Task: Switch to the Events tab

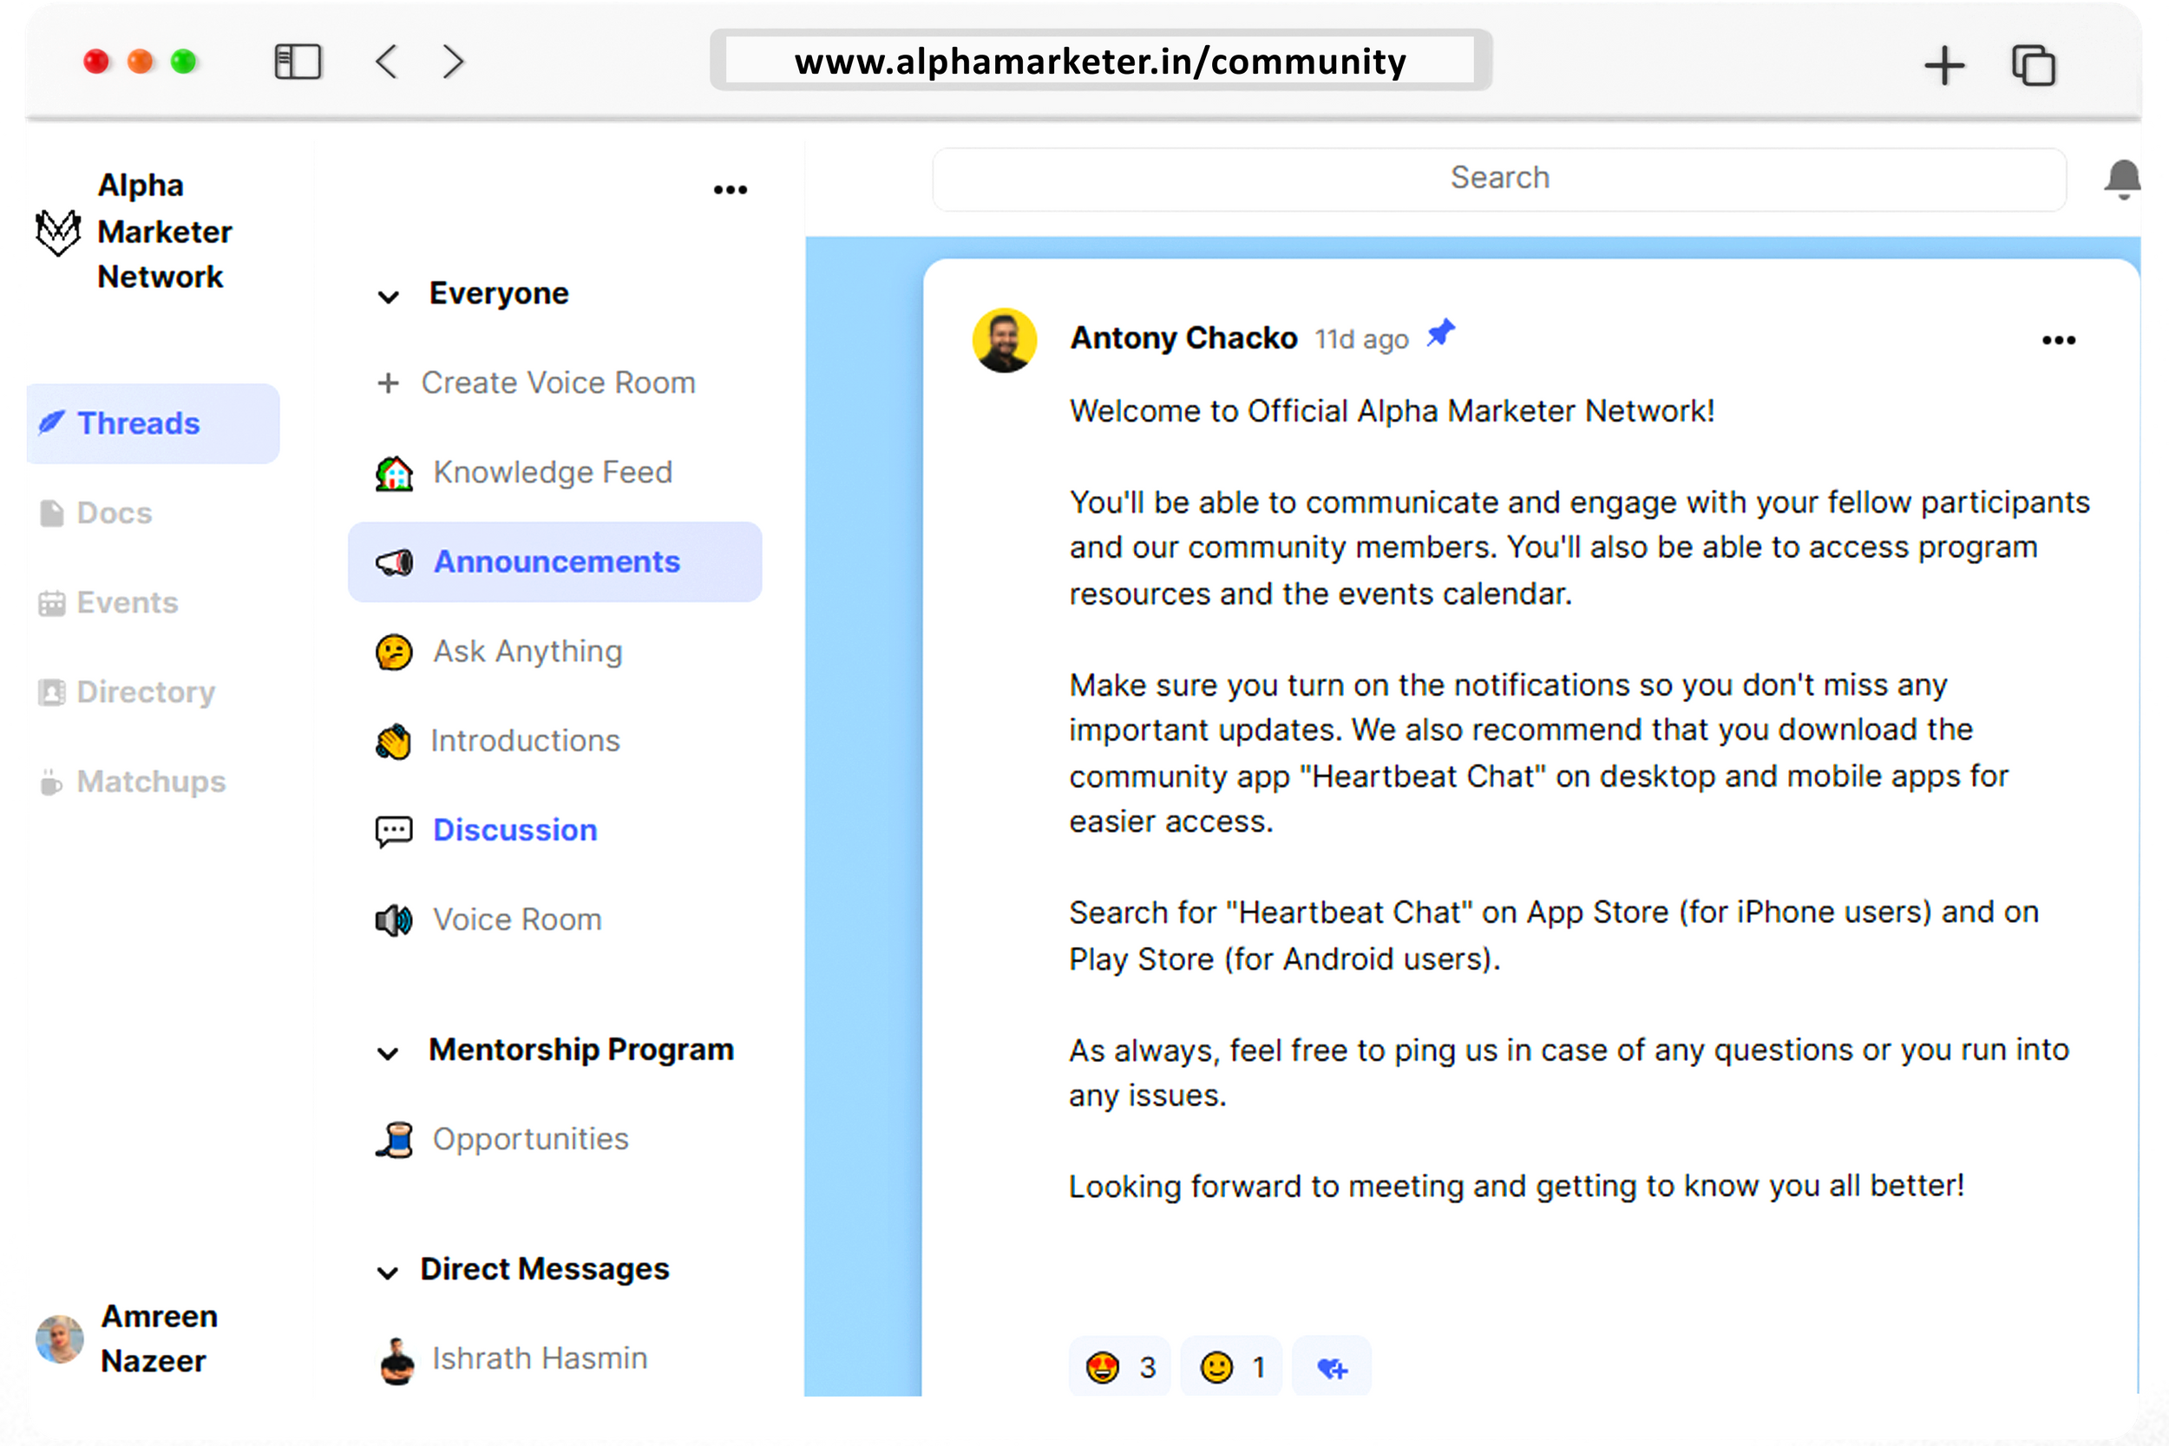Action: 128,603
